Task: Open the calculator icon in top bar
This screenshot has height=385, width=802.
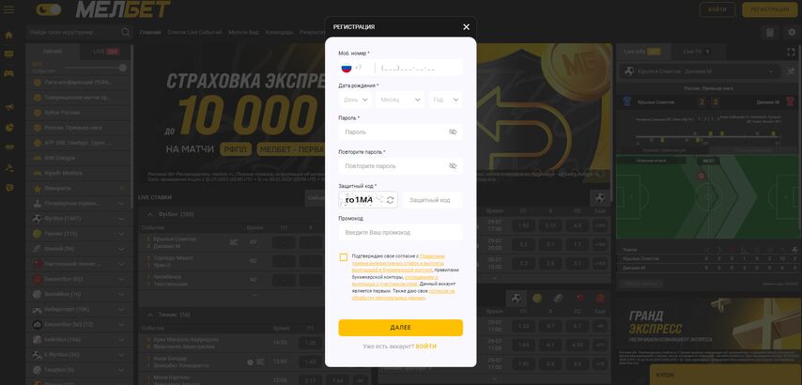Action: tap(770, 33)
